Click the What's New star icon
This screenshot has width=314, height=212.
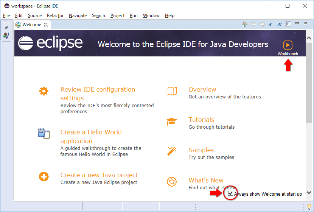[x=172, y=182]
